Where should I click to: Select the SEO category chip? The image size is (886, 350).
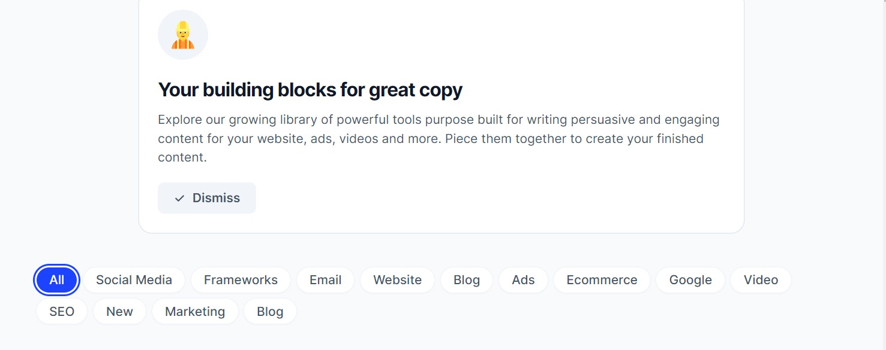pos(62,312)
